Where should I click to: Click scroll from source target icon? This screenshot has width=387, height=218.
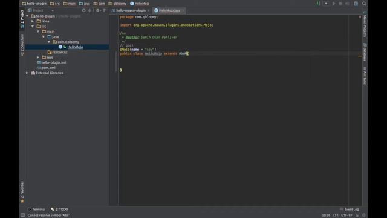point(84,10)
